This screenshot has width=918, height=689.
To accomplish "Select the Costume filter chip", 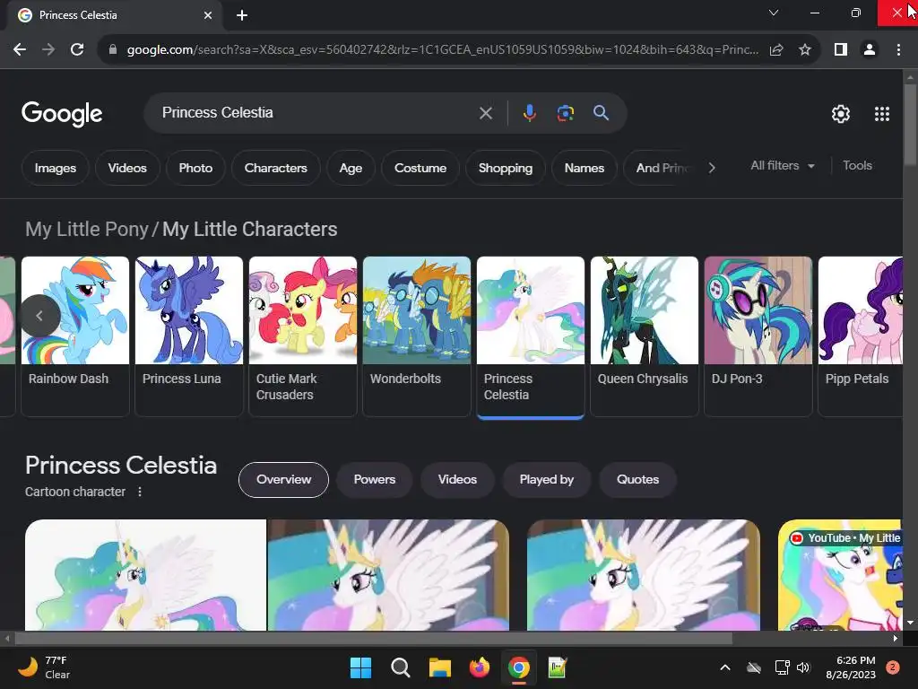I will (420, 168).
